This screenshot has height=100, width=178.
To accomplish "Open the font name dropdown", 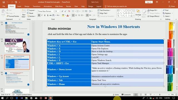I will click(54, 11).
